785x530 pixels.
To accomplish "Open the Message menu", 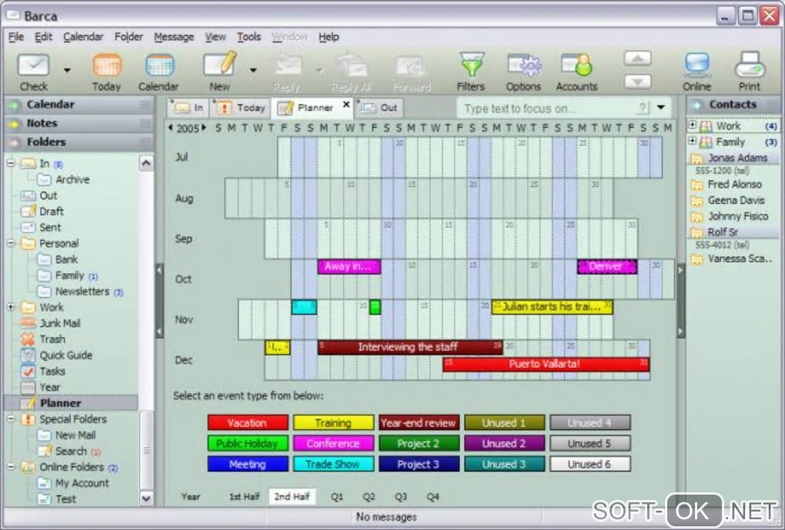I will [174, 36].
